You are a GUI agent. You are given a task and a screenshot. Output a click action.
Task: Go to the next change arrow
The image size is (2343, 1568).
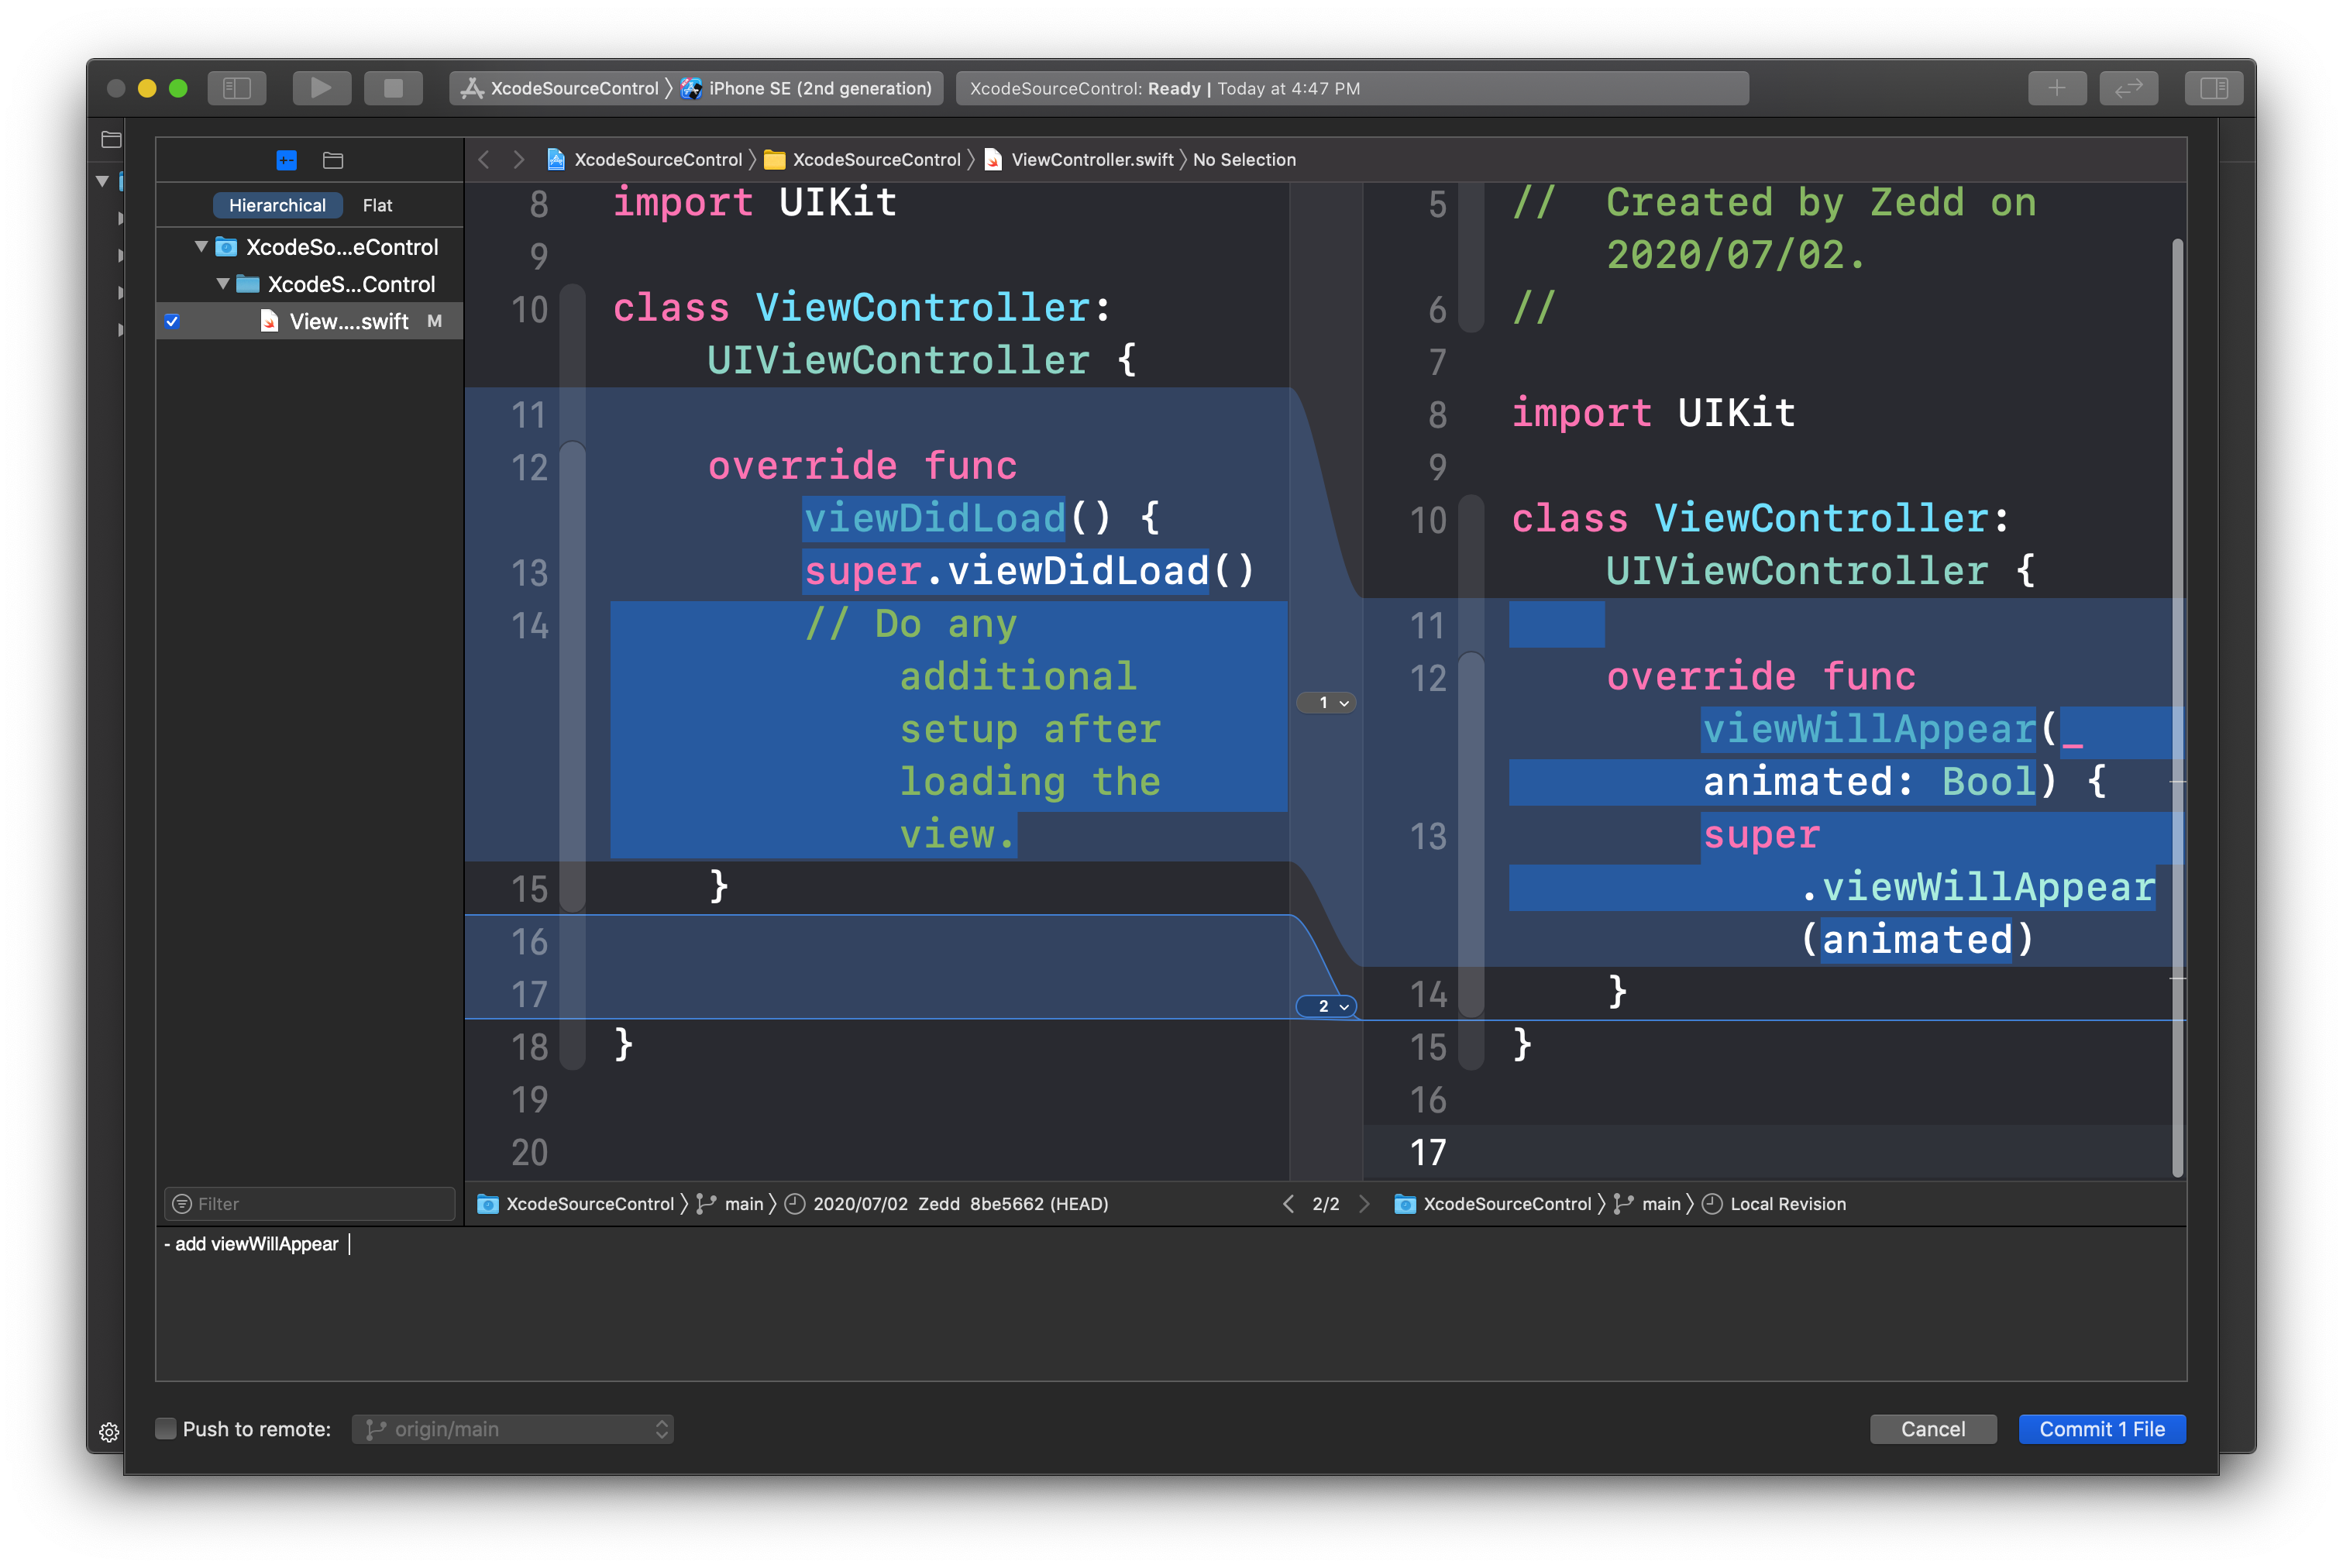[1364, 1203]
